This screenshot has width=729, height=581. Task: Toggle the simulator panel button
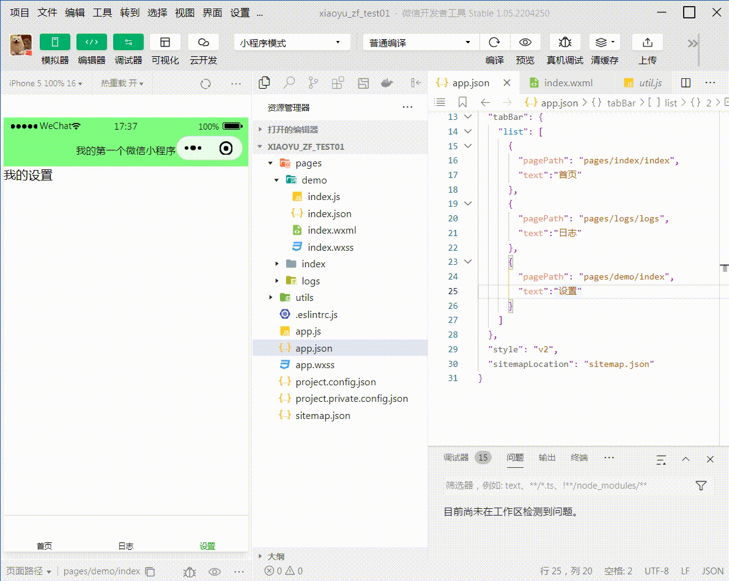[55, 42]
